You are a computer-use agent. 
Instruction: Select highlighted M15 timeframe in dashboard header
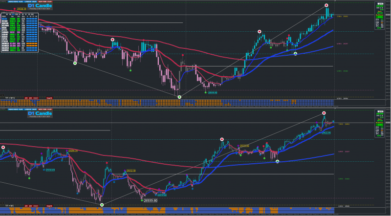[14, 14]
